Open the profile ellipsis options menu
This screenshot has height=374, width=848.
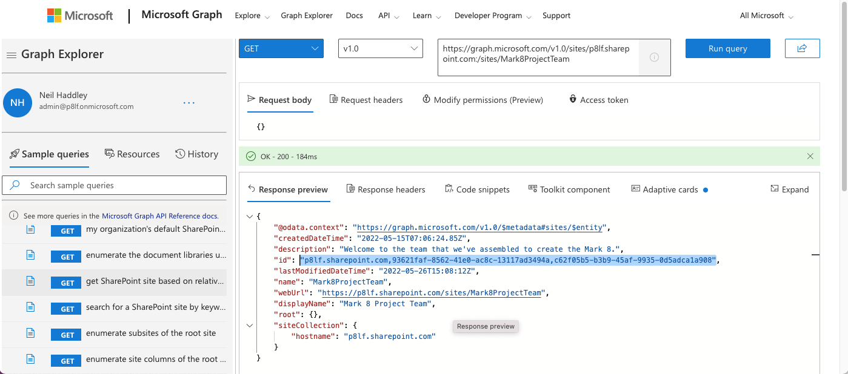click(x=189, y=103)
